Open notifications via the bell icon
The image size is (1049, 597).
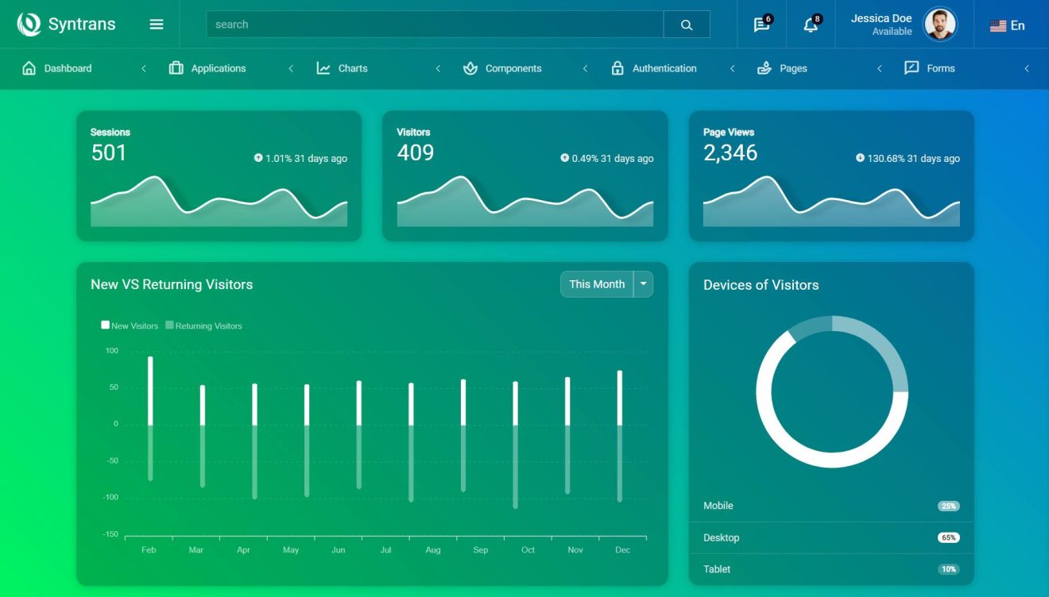[809, 25]
